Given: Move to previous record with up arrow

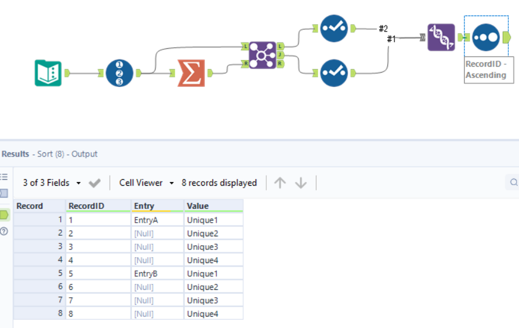Looking at the screenshot, I should (280, 183).
